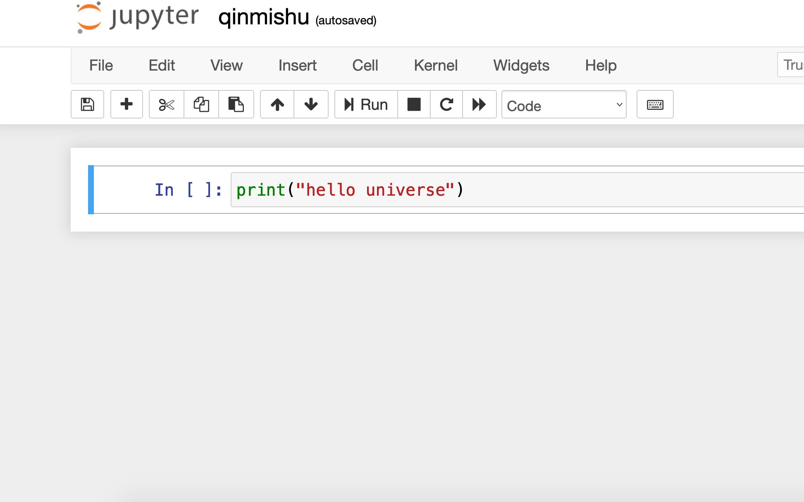Insert a new cell using the plus icon

click(126, 104)
